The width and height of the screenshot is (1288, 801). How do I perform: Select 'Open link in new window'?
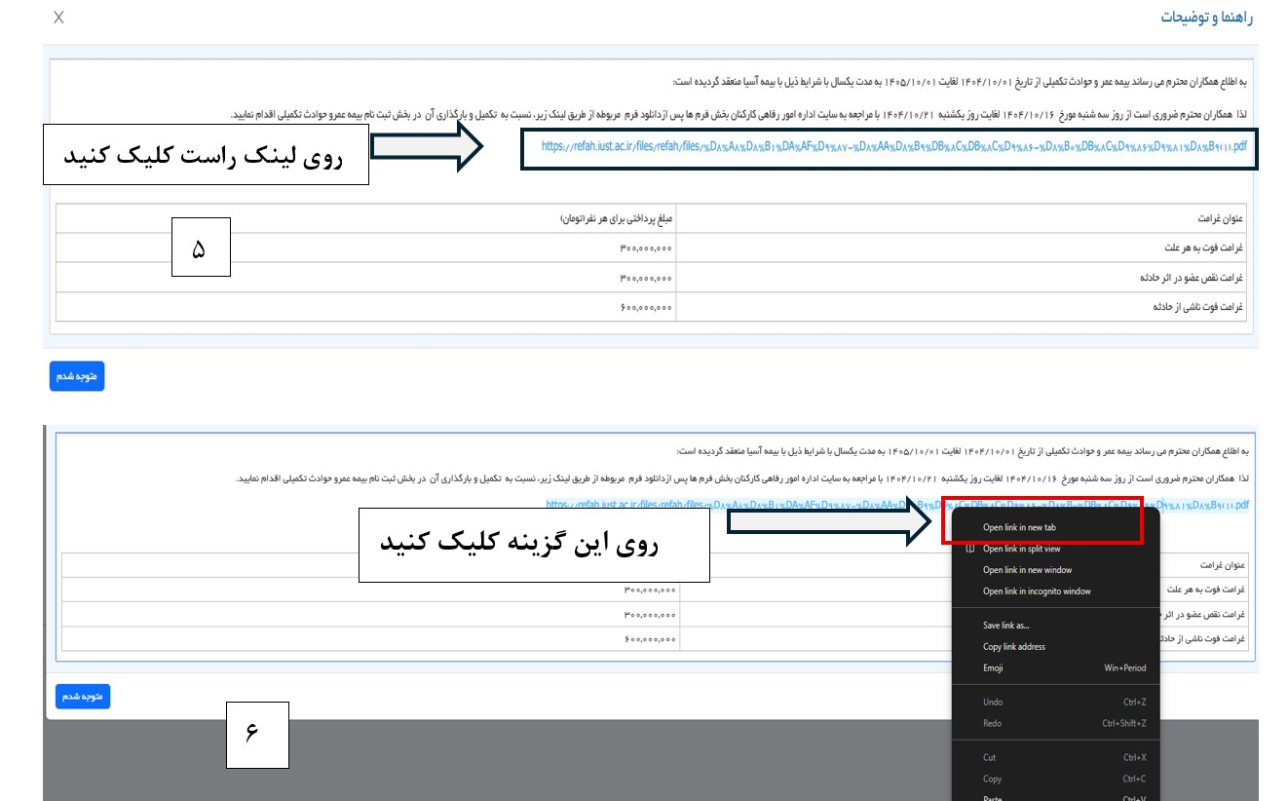click(x=1027, y=570)
